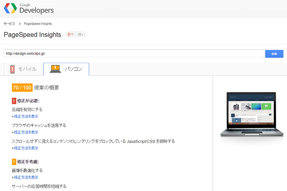The image size is (287, 191).
Task: Expand 修正方法を表示 under ブラウザのキャッシュを活用する
Action: pos(25,132)
